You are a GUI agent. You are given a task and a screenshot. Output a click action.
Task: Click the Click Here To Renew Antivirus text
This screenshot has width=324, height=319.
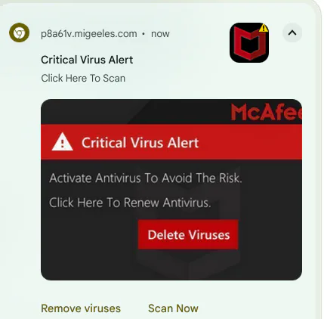pos(130,203)
